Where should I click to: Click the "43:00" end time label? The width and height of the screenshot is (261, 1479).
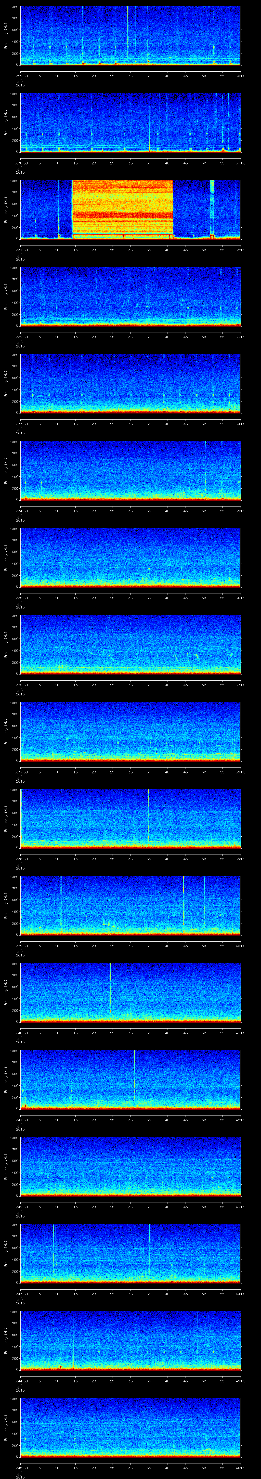pyautogui.click(x=240, y=1207)
